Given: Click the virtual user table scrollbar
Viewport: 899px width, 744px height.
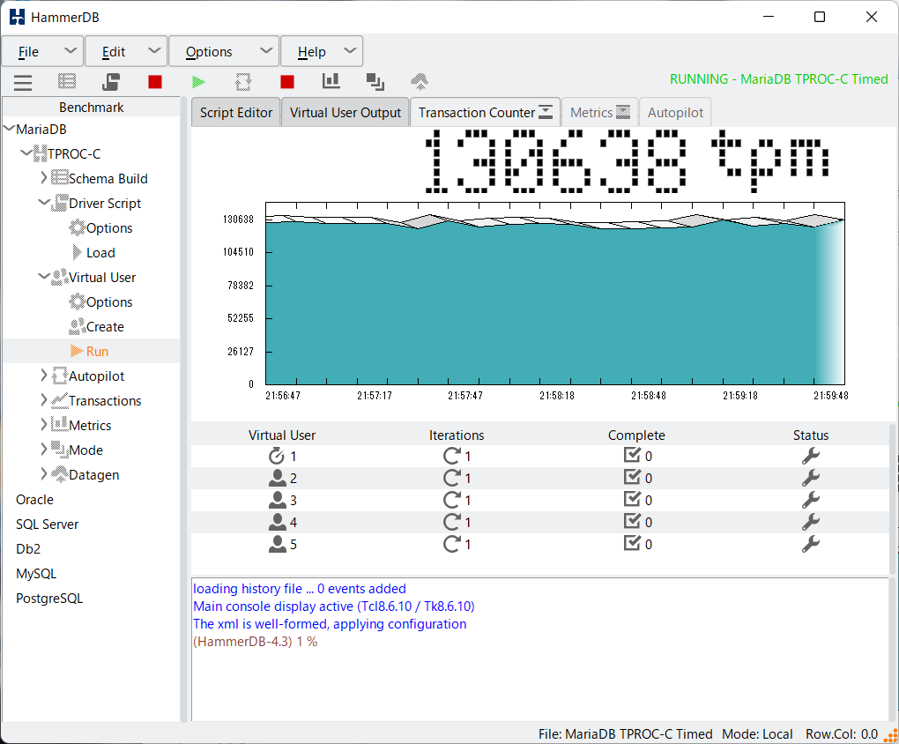Looking at the screenshot, I should point(892,498).
